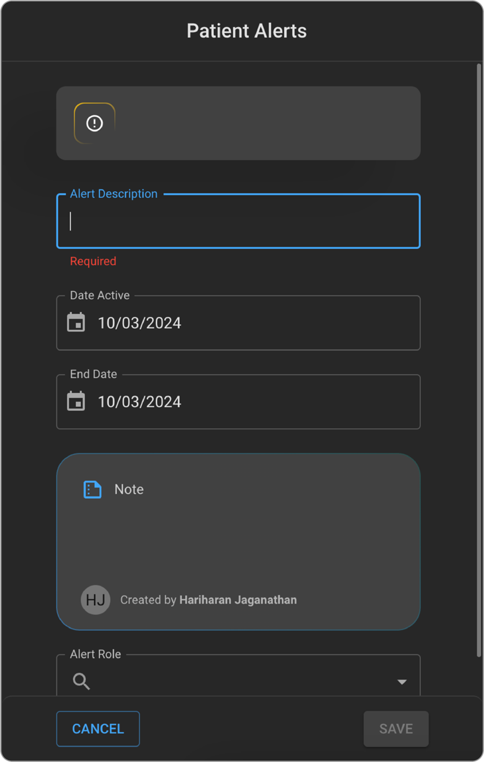Viewport: 484px width, 762px height.
Task: Expand the Alert Role dropdown arrow
Action: 402,682
